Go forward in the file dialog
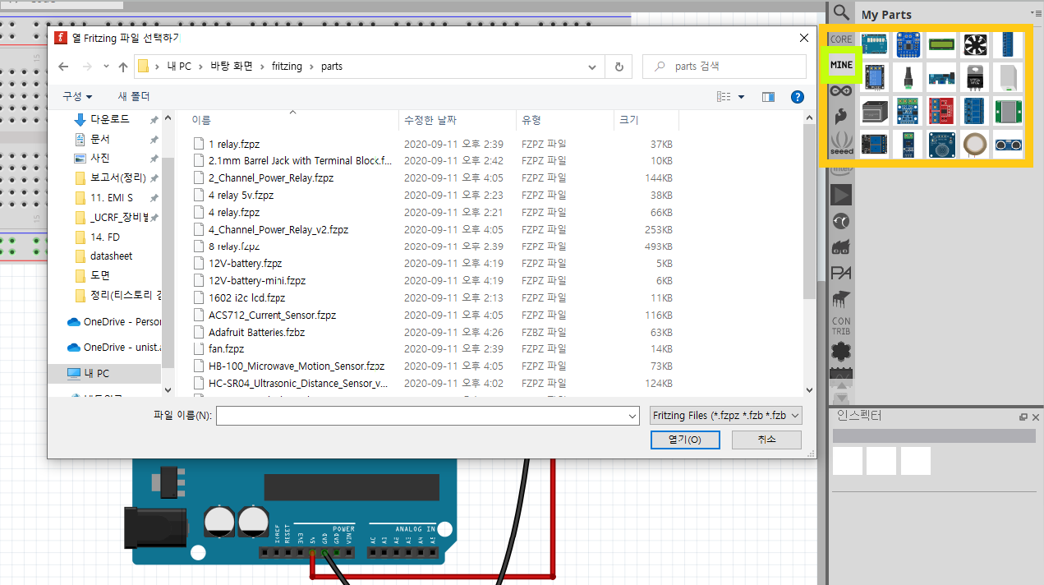Viewport: 1044px width, 585px height. [86, 67]
